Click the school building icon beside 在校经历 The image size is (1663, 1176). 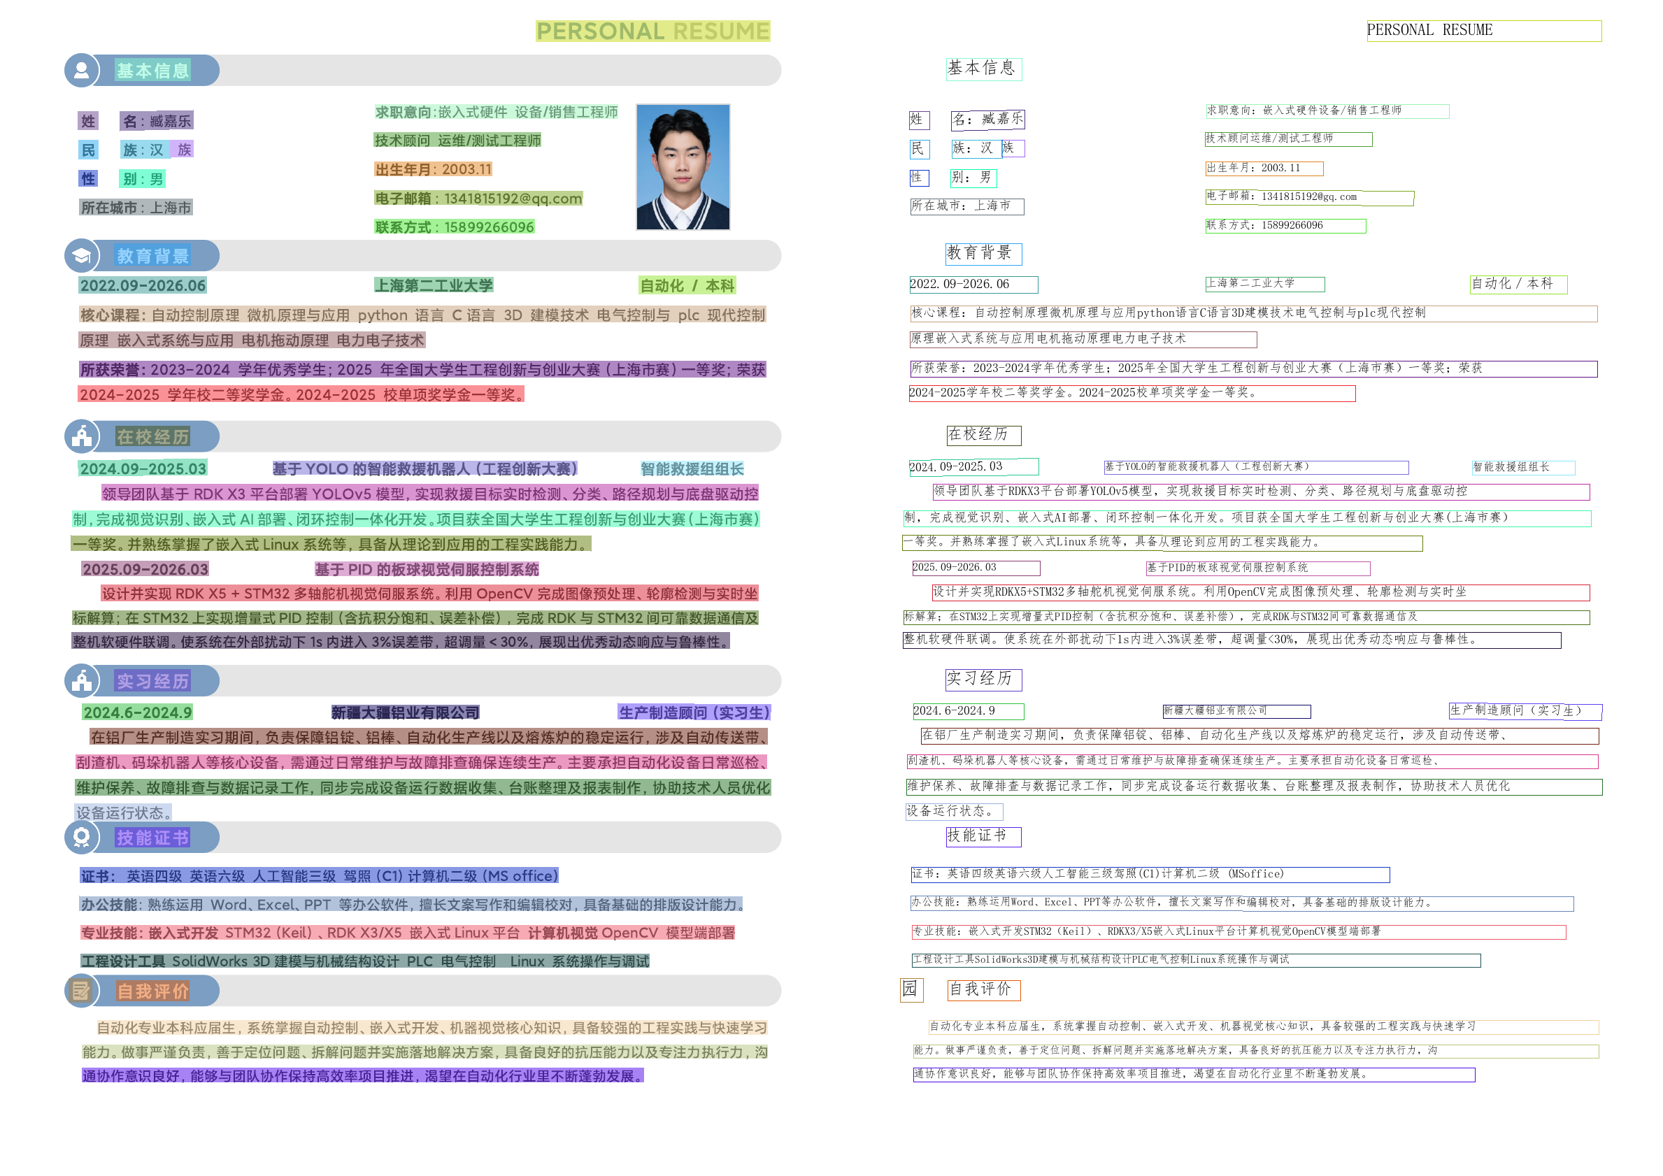tap(81, 437)
